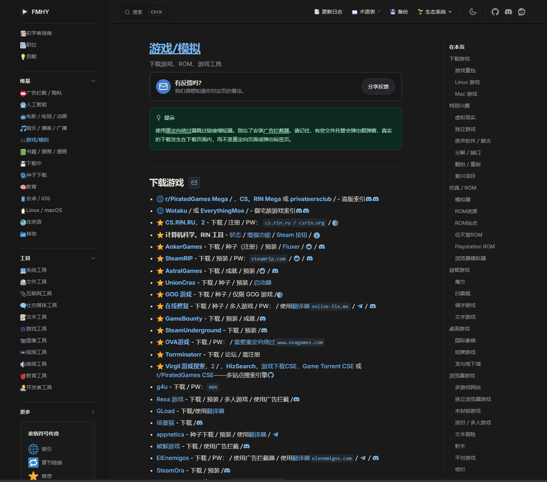This screenshot has width=547, height=482.
Task: Open the Wotaku link
Action: tap(176, 211)
